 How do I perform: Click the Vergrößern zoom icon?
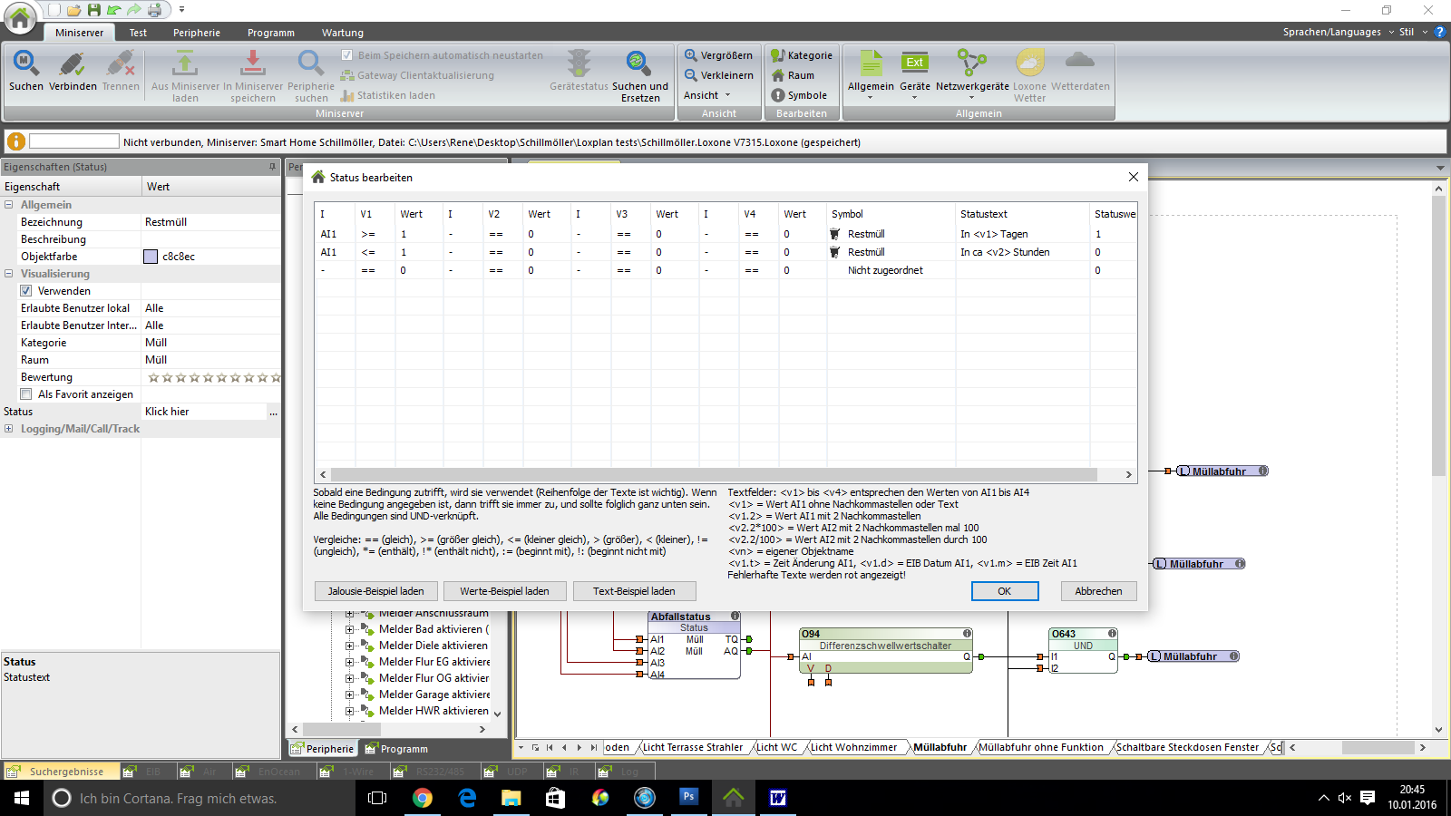click(691, 55)
